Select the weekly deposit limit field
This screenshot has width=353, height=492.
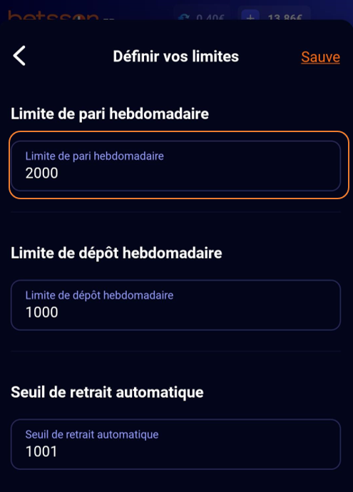pyautogui.click(x=175, y=305)
